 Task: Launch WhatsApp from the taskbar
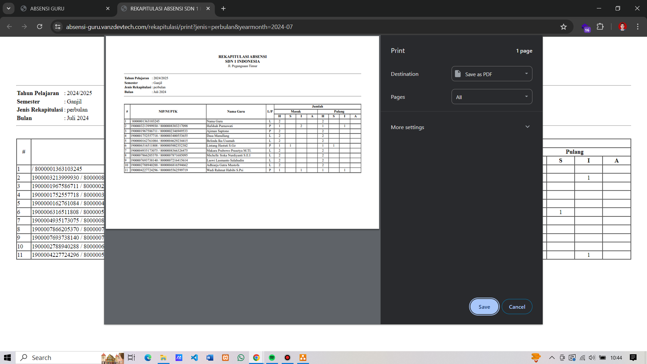click(241, 358)
